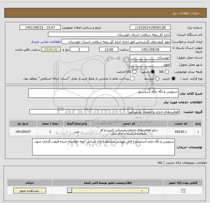Image resolution: width=210 pixels, height=203 pixels.
Task: Select the جزیی purchase type radio
Action: (x=173, y=78)
